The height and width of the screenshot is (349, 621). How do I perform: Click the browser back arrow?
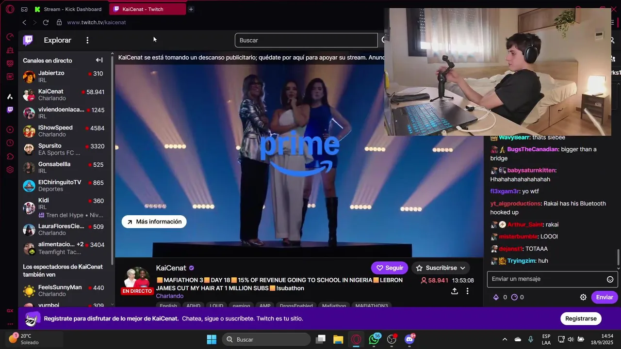click(24, 22)
